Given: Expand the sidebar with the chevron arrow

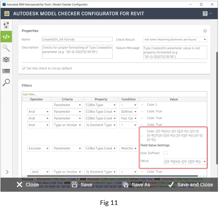Looking at the screenshot, I should click(7, 172).
